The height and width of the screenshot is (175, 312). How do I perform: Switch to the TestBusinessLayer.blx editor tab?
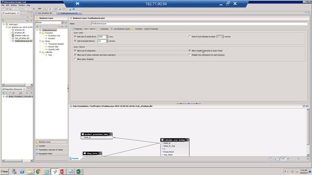(x=69, y=13)
